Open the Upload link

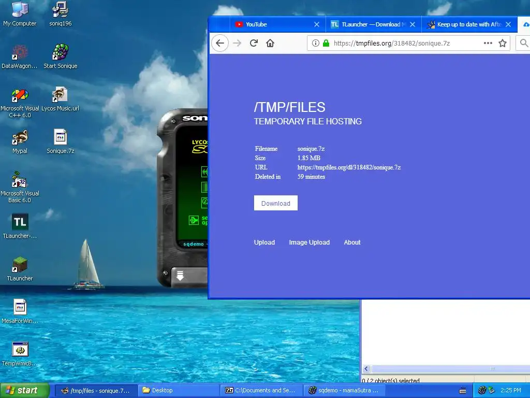coord(264,243)
